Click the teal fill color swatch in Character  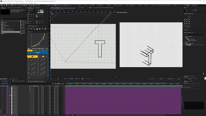41,11
